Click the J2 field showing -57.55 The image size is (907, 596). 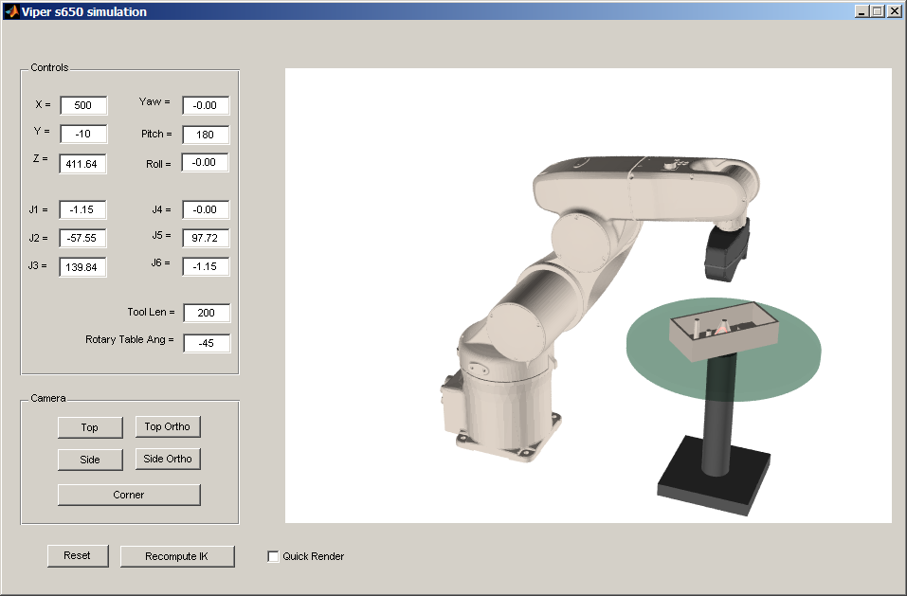point(82,238)
